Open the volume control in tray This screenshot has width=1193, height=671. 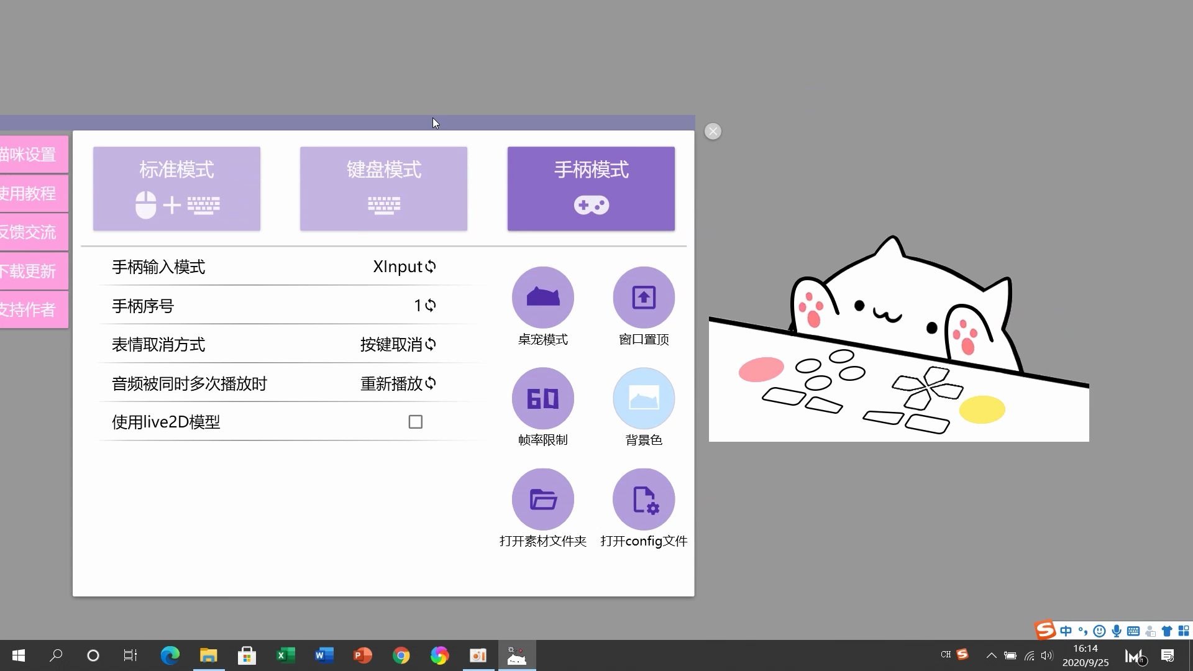point(1047,655)
